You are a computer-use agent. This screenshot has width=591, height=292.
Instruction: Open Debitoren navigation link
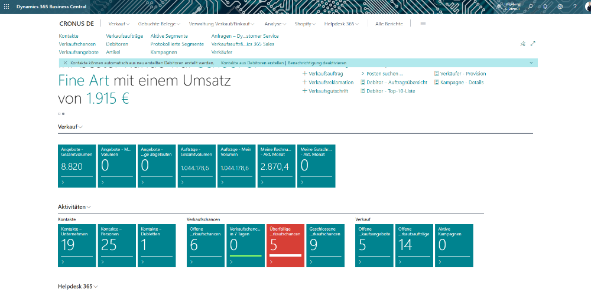tap(117, 44)
